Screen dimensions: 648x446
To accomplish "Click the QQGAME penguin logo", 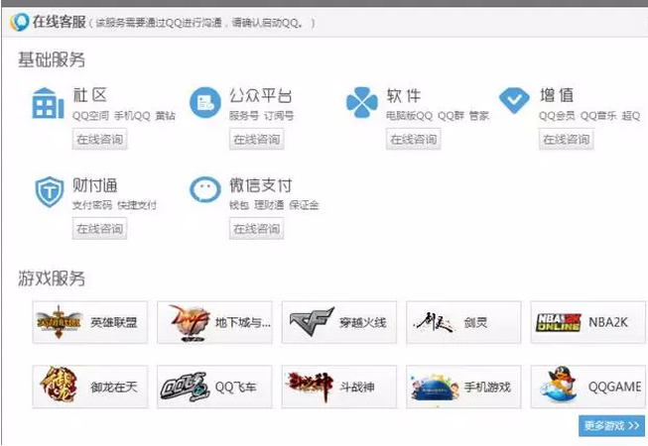I will pyautogui.click(x=559, y=385).
